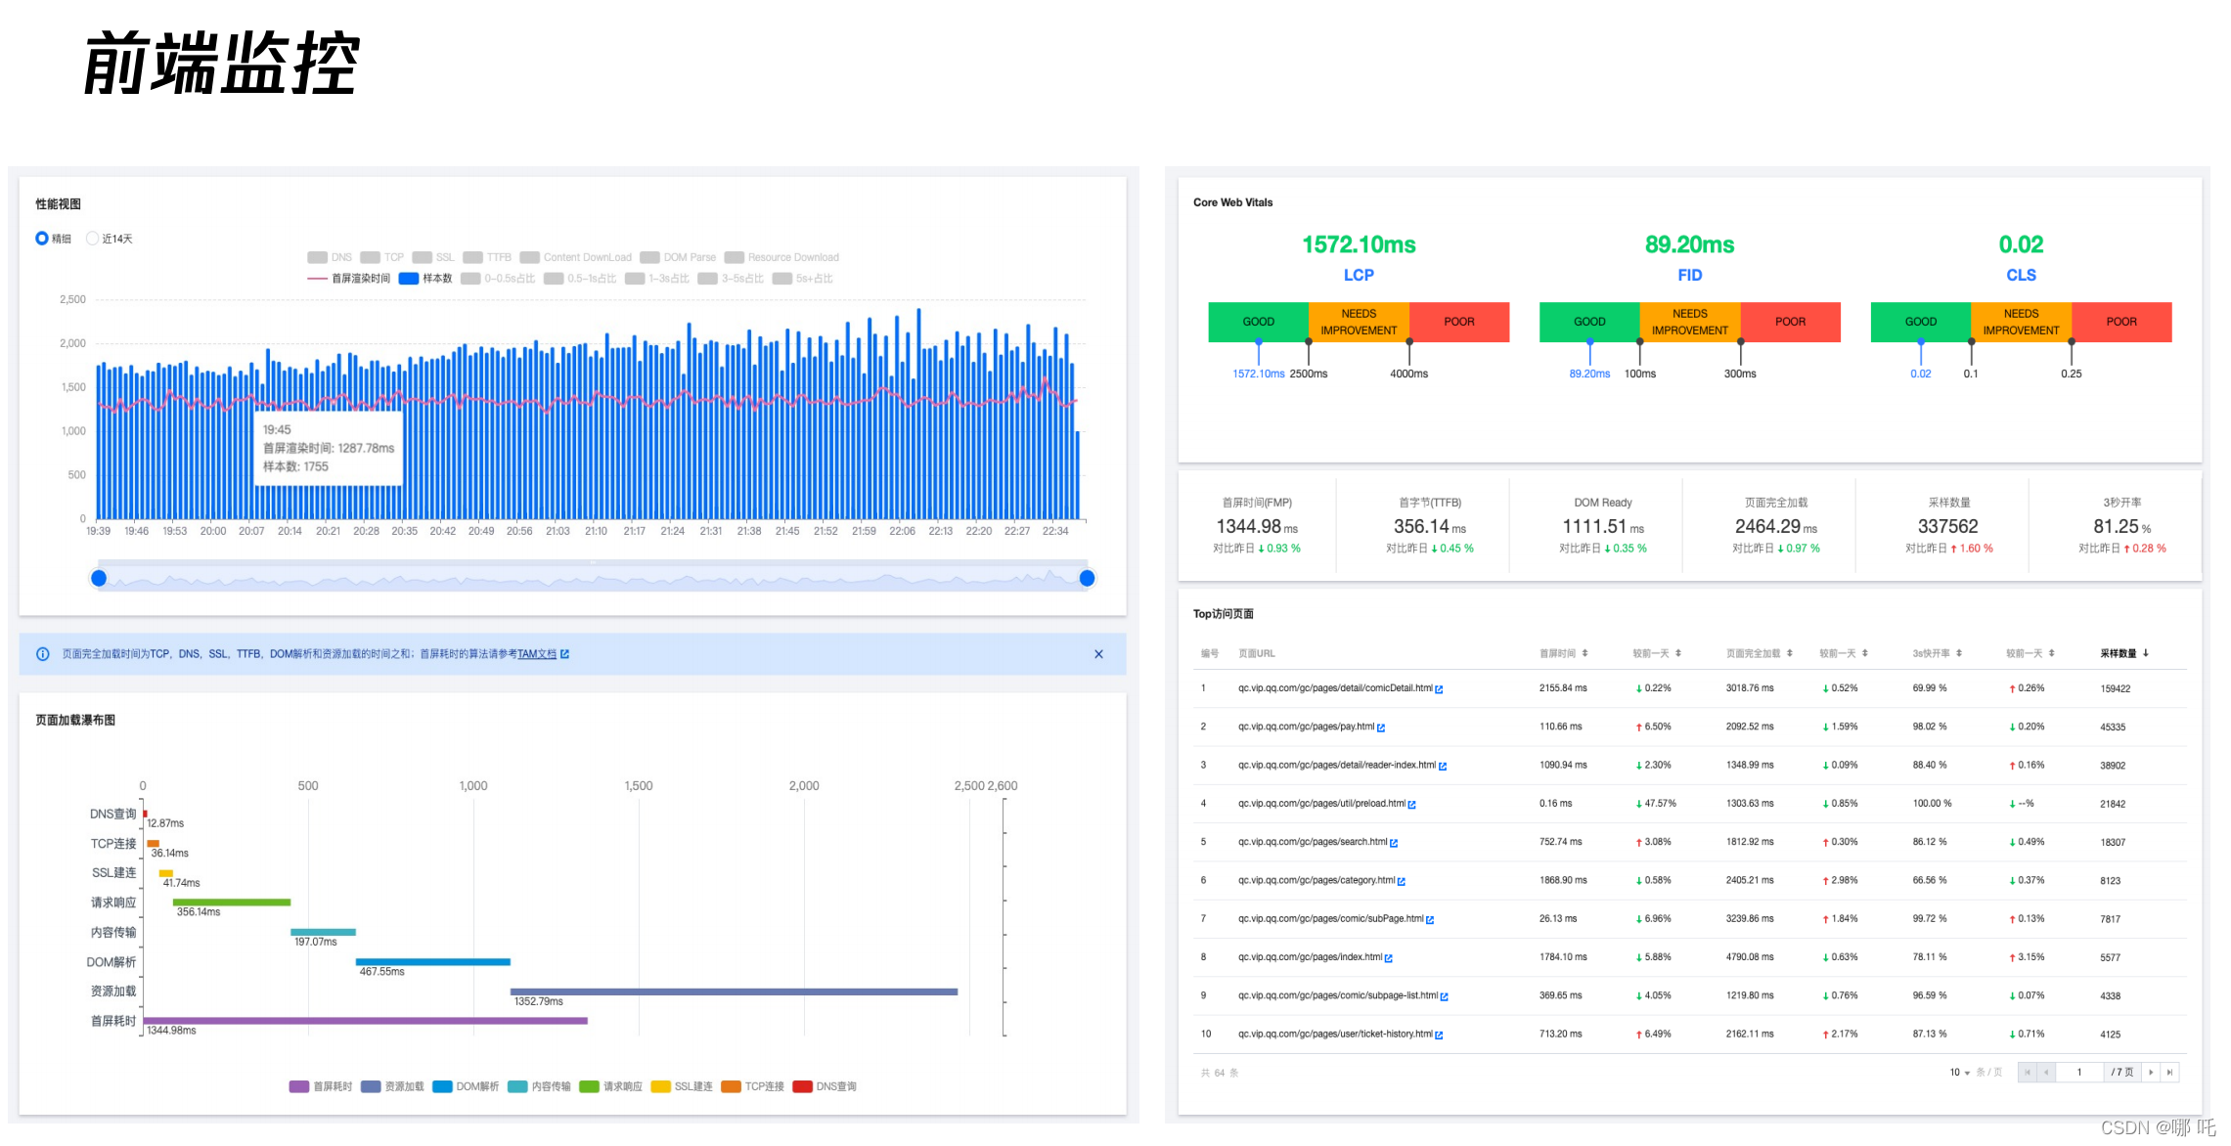Click 首屏时间(FMP) 1344.98 ms metric
Screen dimensions: 2231x1146
coord(1257,526)
